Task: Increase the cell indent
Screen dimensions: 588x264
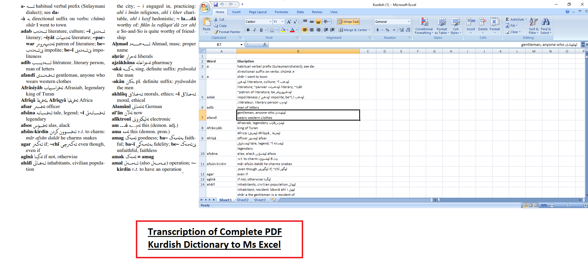Action: coord(332,30)
